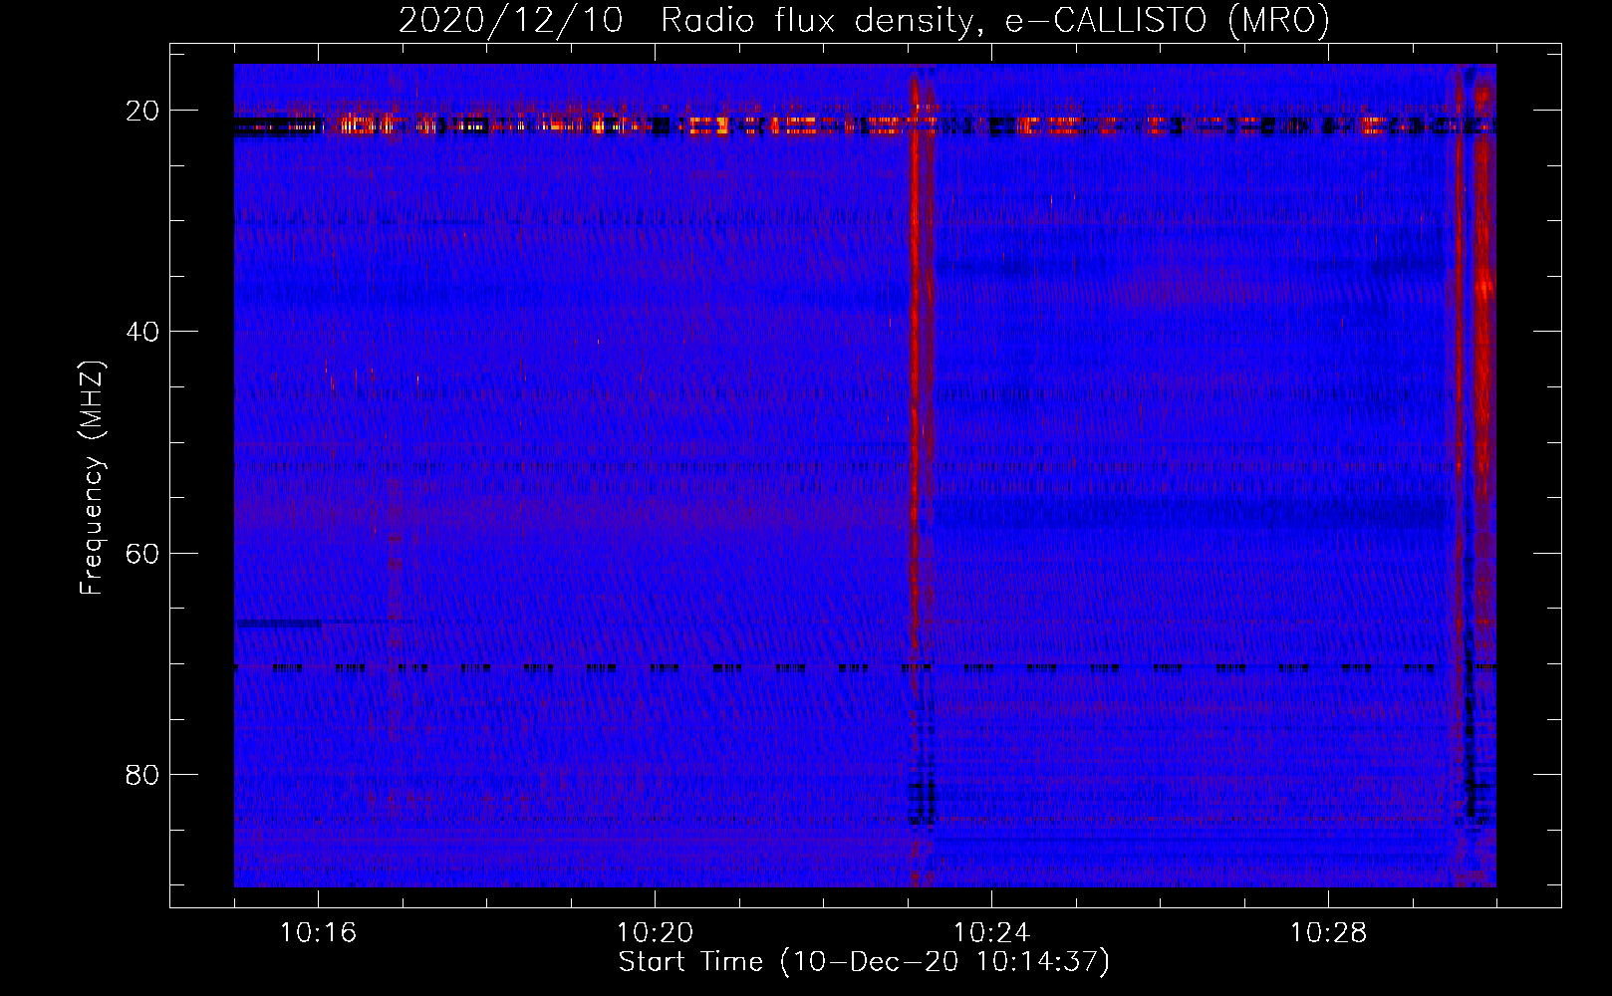1612x996 pixels.
Task: Click the 60 MHz frequency tick label
Action: pyautogui.click(x=142, y=553)
